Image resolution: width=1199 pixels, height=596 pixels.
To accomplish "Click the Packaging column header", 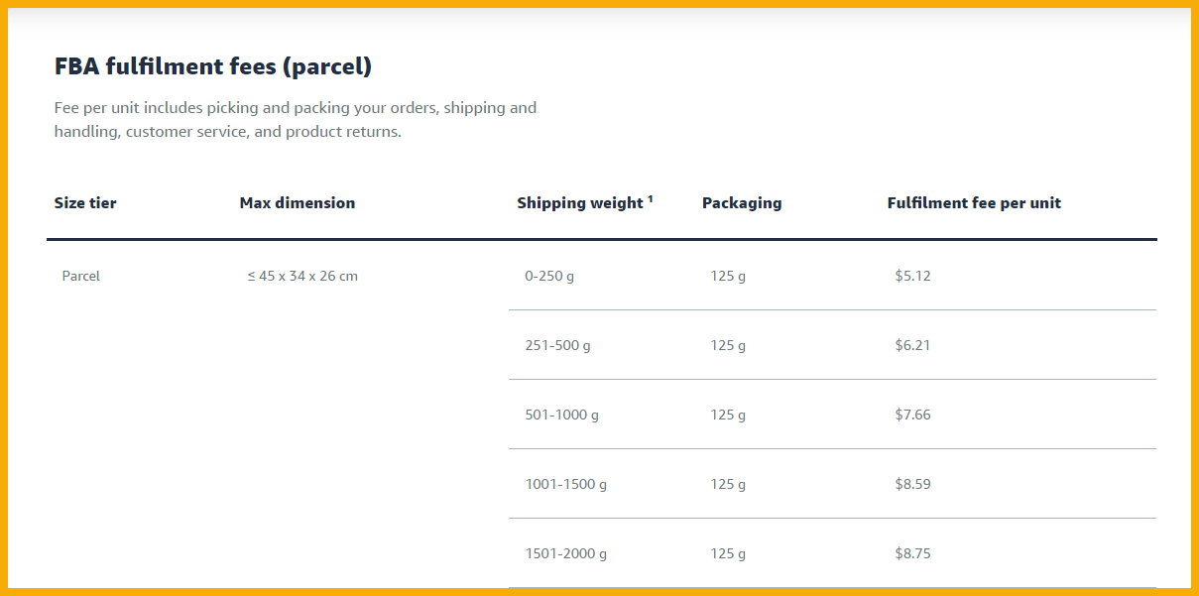I will point(741,203).
